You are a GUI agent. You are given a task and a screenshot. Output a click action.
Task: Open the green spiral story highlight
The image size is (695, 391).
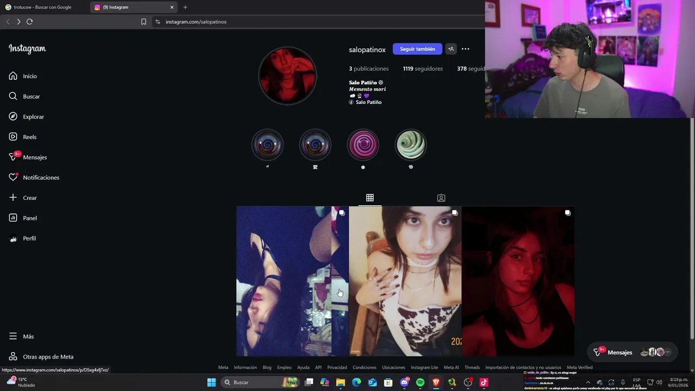[x=410, y=144]
